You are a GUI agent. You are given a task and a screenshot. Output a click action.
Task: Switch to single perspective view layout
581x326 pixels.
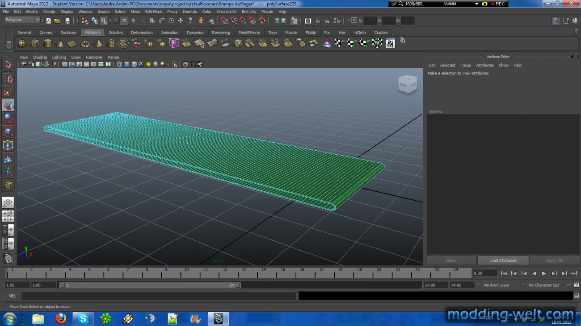click(8, 203)
